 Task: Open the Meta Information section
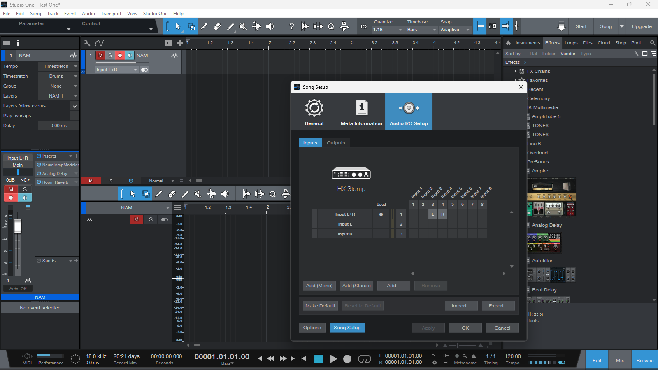click(361, 112)
